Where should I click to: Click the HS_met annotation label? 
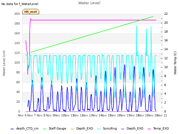click(x=31, y=12)
